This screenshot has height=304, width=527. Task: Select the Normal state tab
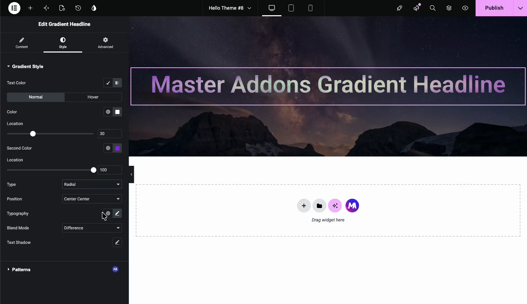36,97
